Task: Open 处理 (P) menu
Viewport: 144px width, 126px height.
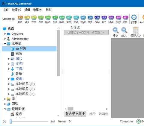Action: [x=16, y=10]
